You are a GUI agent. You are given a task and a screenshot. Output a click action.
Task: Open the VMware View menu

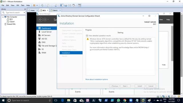click(13, 5)
